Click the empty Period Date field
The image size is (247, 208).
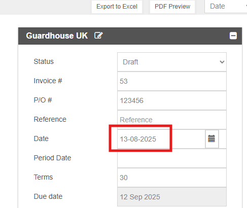(172, 158)
